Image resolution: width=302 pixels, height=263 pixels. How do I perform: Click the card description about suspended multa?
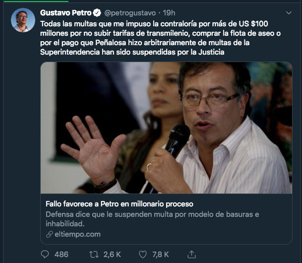pyautogui.click(x=152, y=219)
